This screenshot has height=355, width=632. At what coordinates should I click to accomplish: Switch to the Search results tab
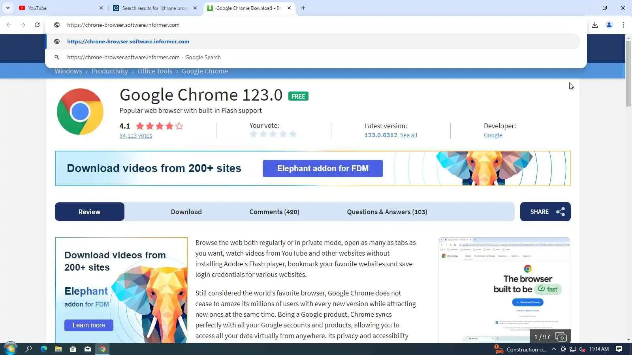click(155, 8)
